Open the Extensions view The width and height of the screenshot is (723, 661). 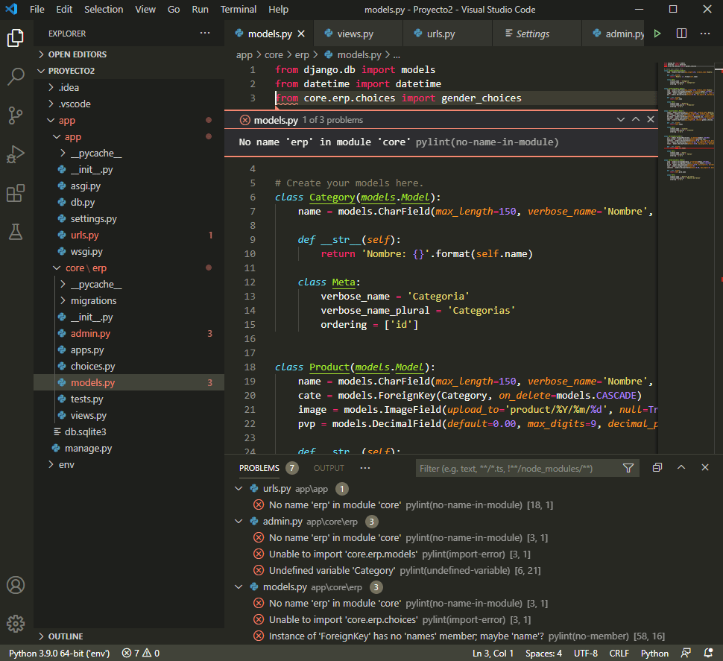click(x=16, y=193)
